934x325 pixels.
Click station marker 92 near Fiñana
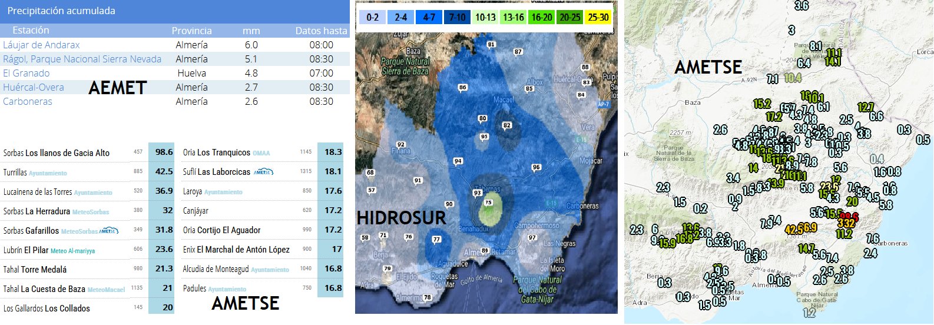(x=401, y=145)
